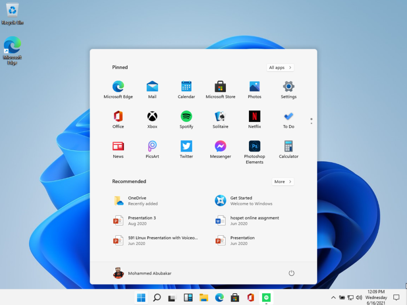The height and width of the screenshot is (305, 407).
Task: Open power options from the Start menu
Action: point(292,273)
